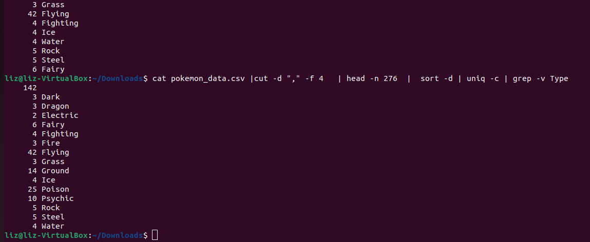
Task: Click the '142' blank-type count line
Action: point(30,88)
